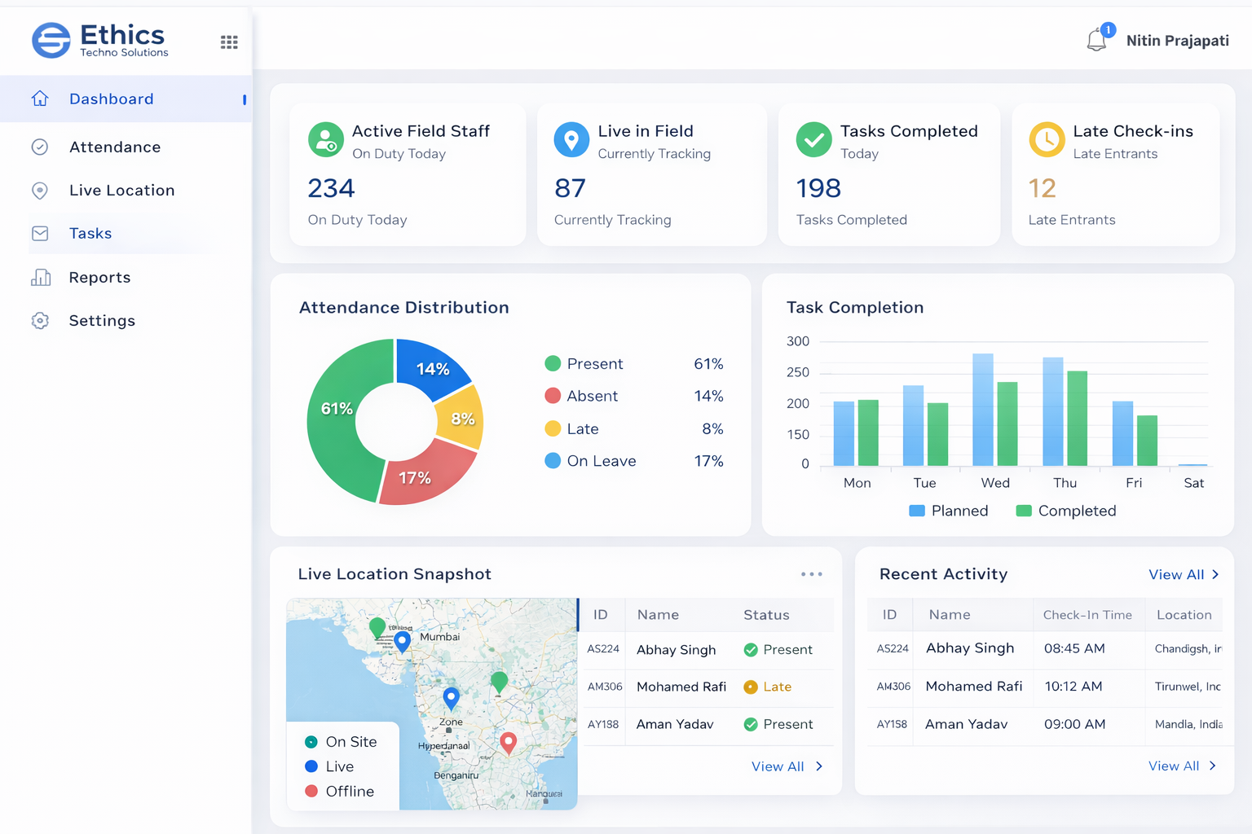
Task: Click the Late Check-ins clock icon
Action: pos(1047,140)
